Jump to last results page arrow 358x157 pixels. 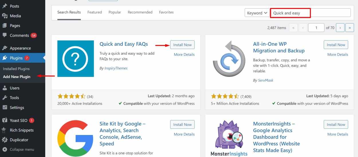click(350, 28)
